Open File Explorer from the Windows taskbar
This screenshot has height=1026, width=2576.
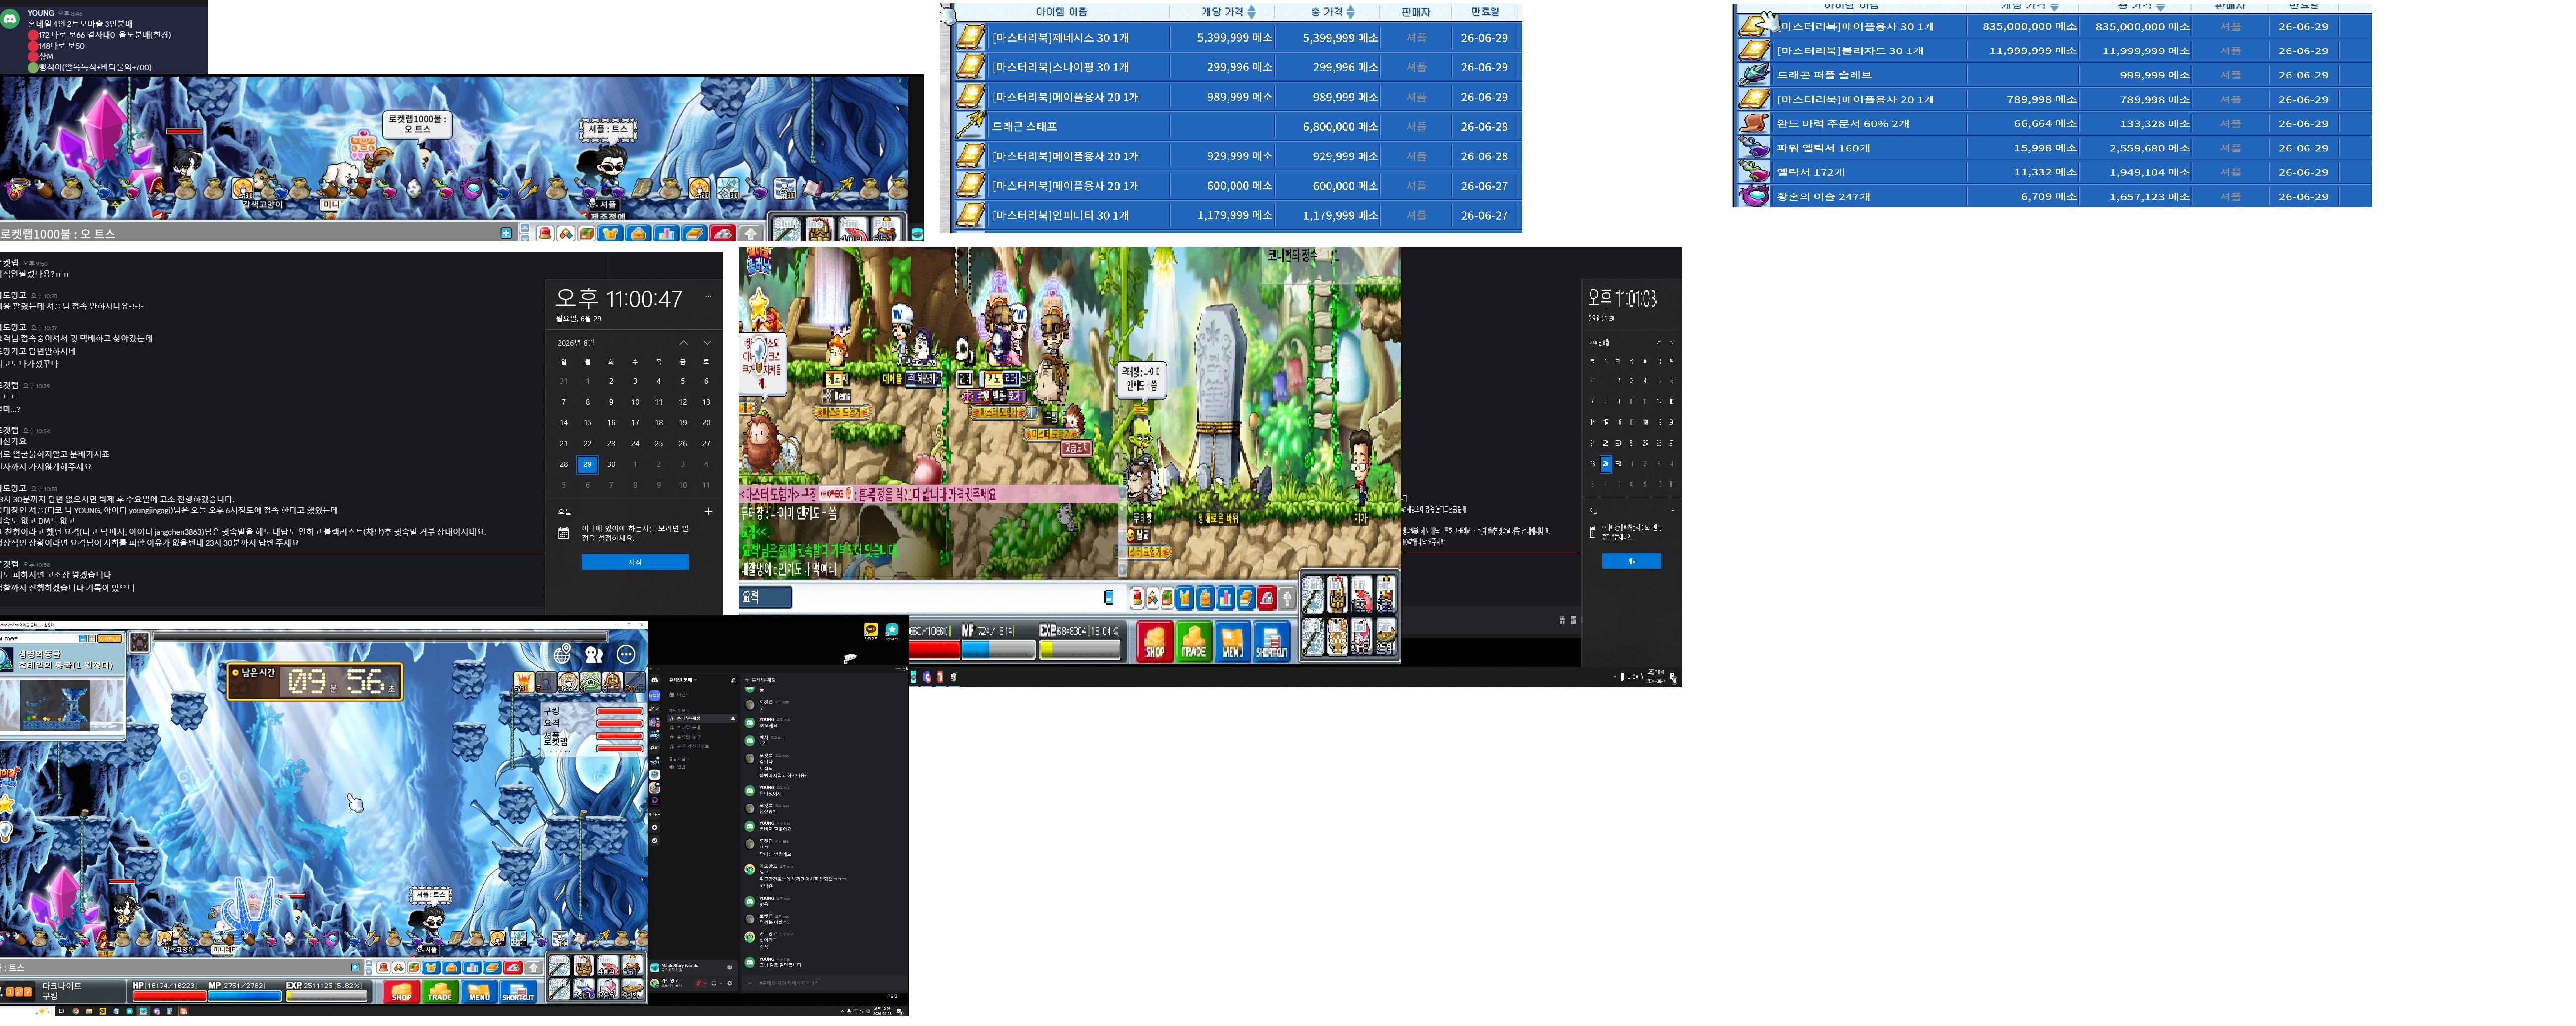tap(89, 1011)
